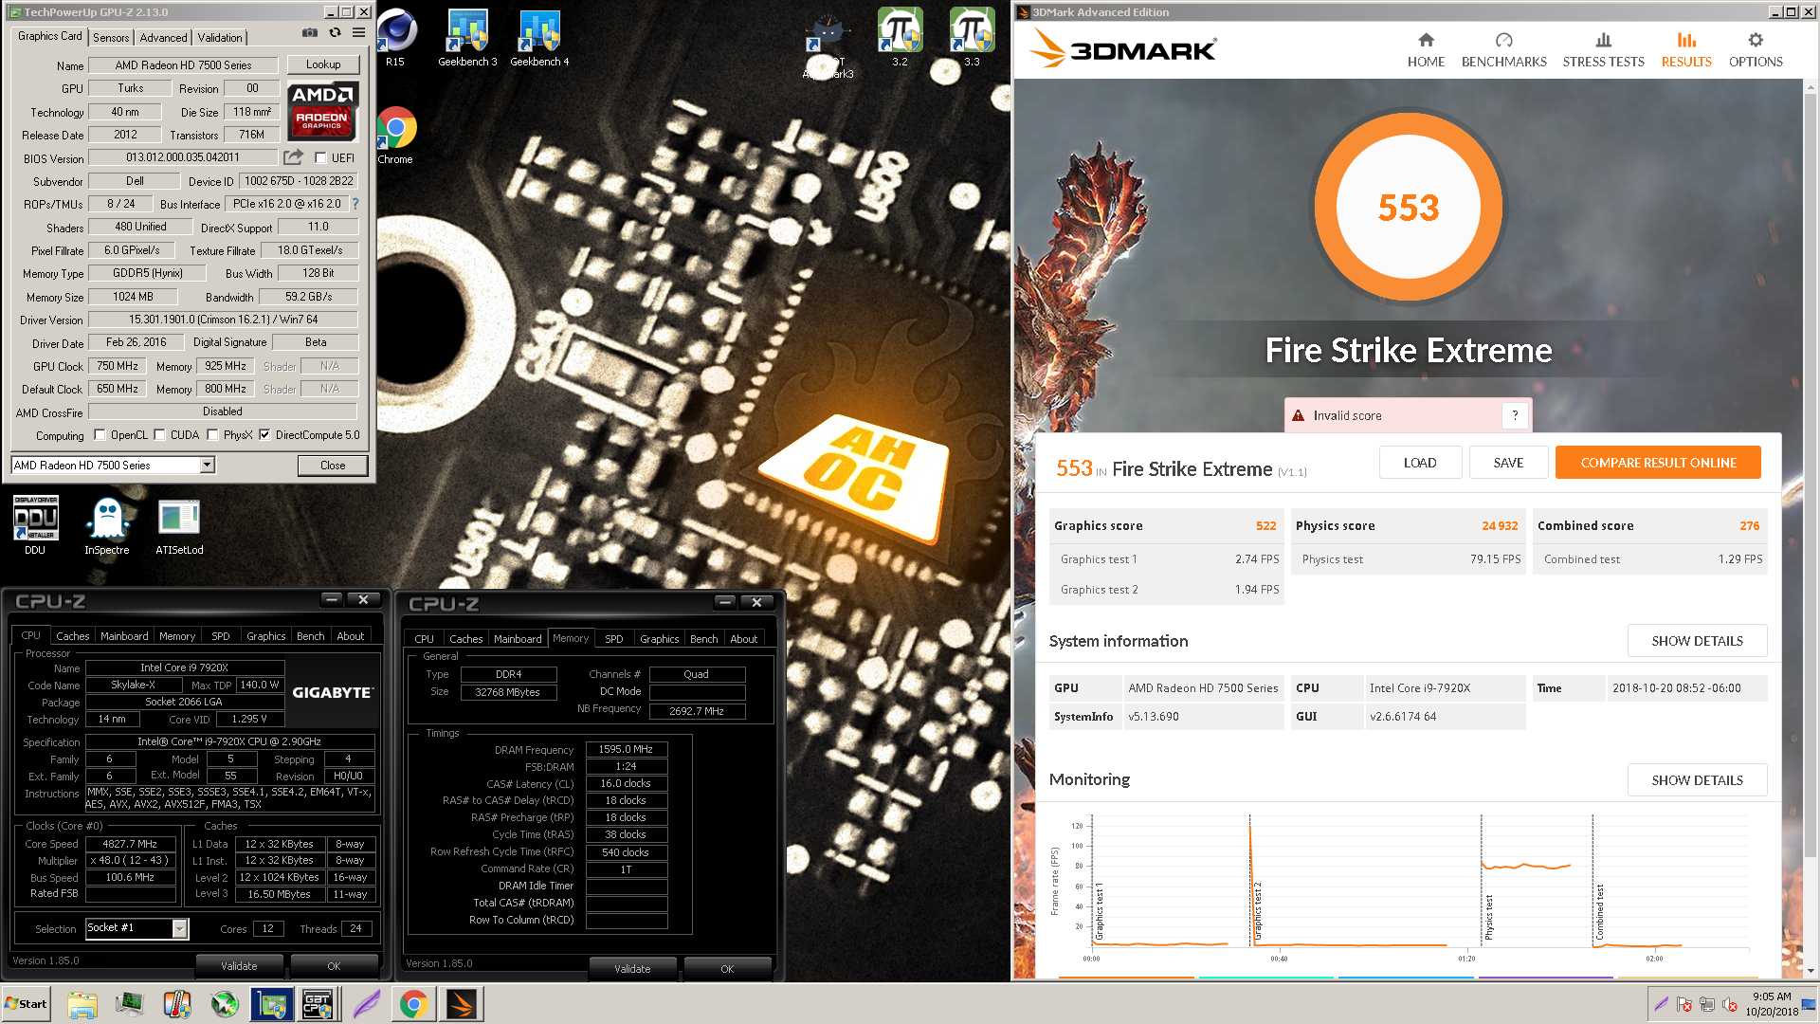
Task: Click the Physics score value 24 932
Action: [1500, 525]
